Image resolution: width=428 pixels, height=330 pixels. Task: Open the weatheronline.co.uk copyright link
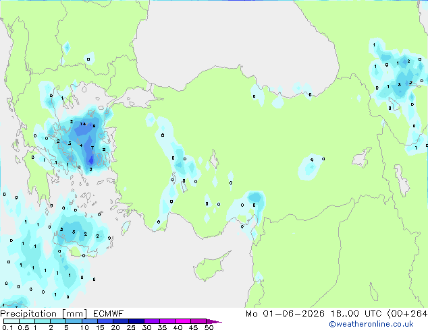tap(371, 324)
